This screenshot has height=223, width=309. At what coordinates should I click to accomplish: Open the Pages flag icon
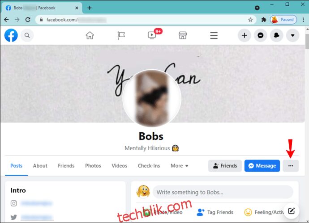pos(121,36)
